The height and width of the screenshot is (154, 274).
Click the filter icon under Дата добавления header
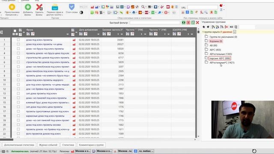(x=81, y=34)
